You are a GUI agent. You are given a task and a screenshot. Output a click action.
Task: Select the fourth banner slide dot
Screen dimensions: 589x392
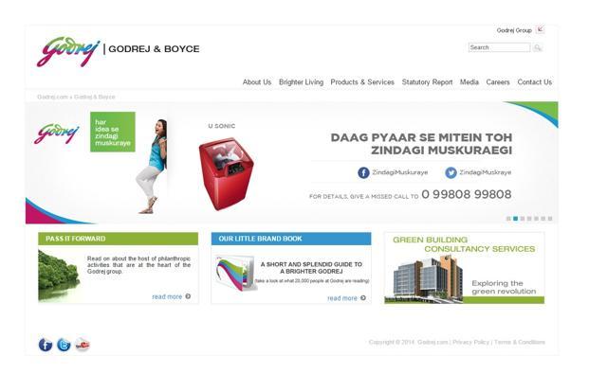click(529, 219)
